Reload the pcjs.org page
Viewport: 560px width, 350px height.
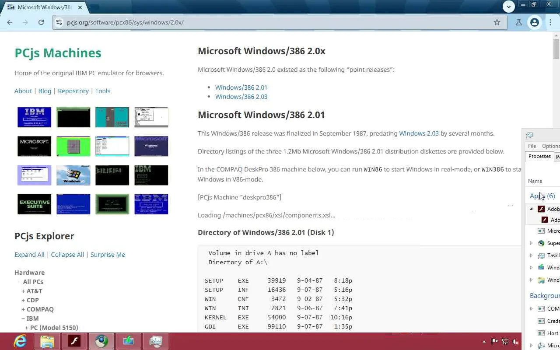tap(41, 22)
